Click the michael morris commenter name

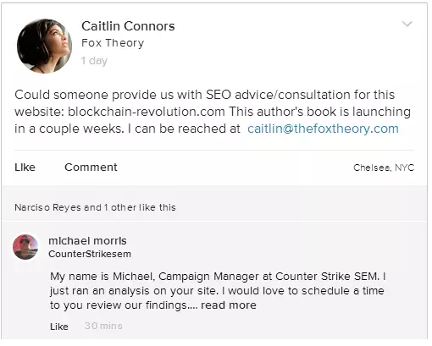pyautogui.click(x=87, y=241)
